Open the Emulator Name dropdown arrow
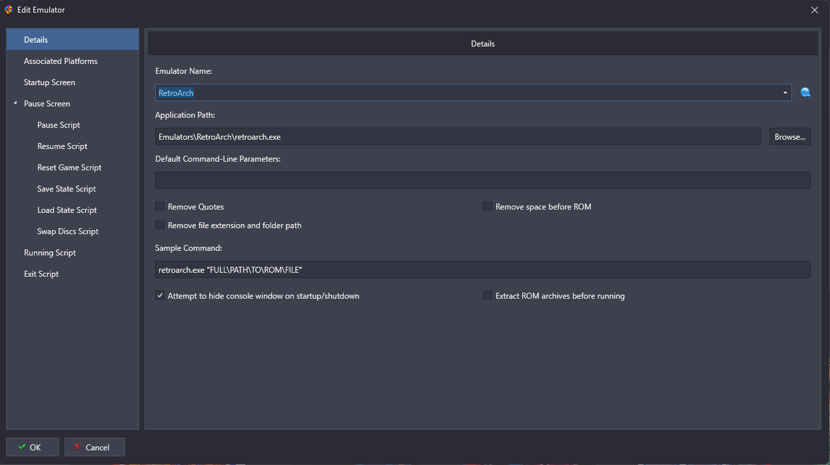Viewport: 830px width, 465px height. (x=785, y=92)
